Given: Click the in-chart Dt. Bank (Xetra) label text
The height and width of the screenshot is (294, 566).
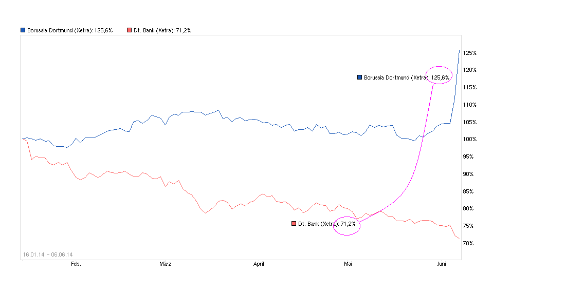Looking at the screenshot, I should pos(316,224).
